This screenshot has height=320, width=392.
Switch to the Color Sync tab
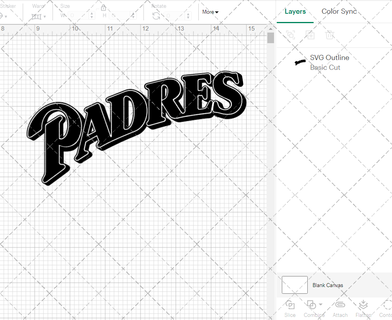(339, 11)
